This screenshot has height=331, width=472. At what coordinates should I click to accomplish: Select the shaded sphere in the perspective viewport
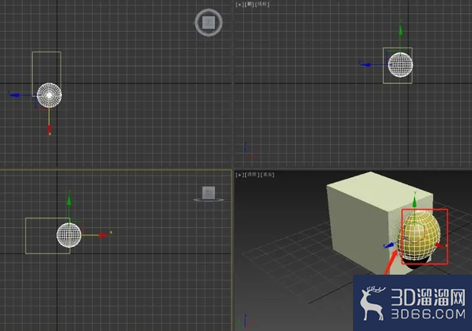pyautogui.click(x=419, y=236)
